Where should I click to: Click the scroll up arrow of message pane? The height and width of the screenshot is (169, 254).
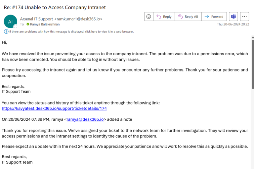[252, 37]
